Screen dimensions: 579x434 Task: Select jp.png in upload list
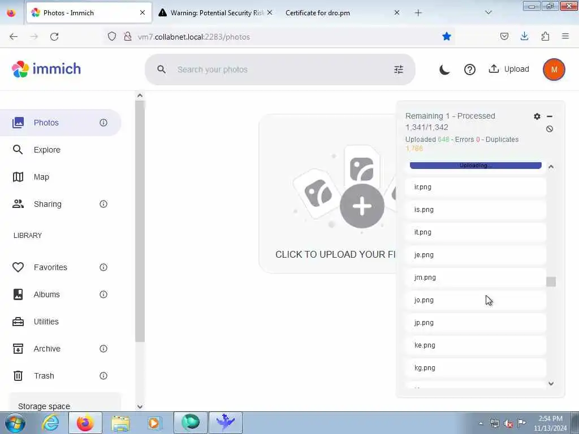tap(476, 323)
